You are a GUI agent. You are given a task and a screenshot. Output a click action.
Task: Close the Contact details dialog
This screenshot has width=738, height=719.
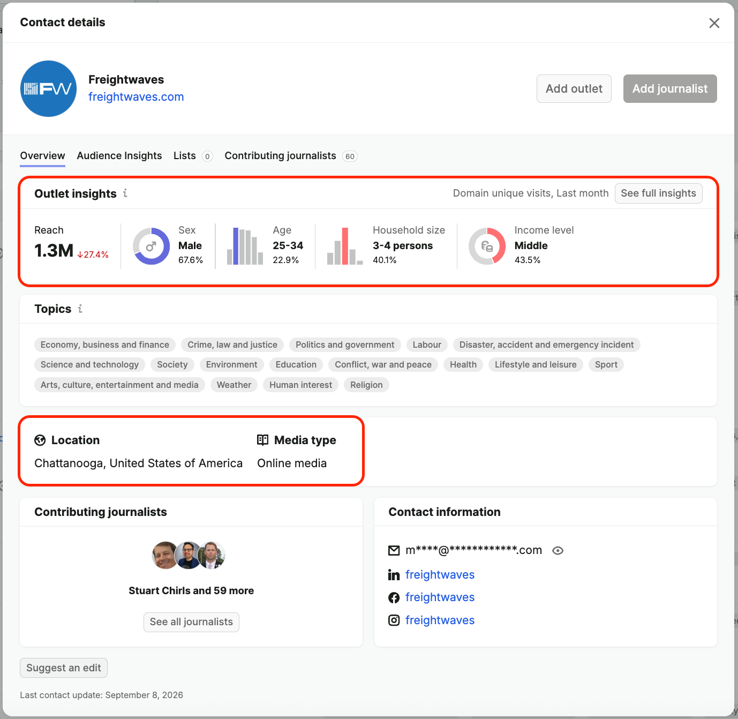click(714, 23)
